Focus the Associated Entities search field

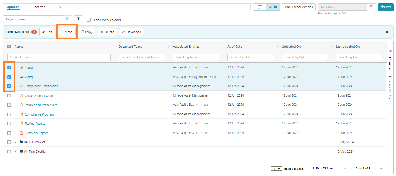[196, 57]
